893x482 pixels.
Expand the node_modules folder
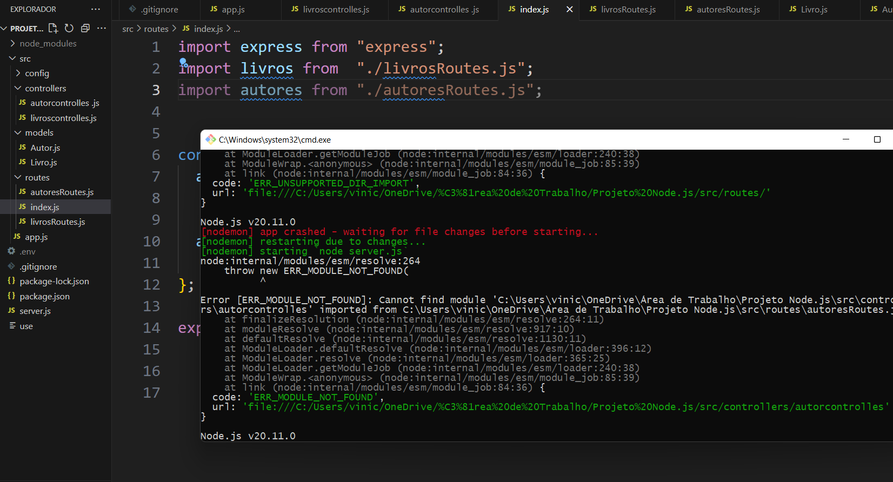(x=55, y=43)
